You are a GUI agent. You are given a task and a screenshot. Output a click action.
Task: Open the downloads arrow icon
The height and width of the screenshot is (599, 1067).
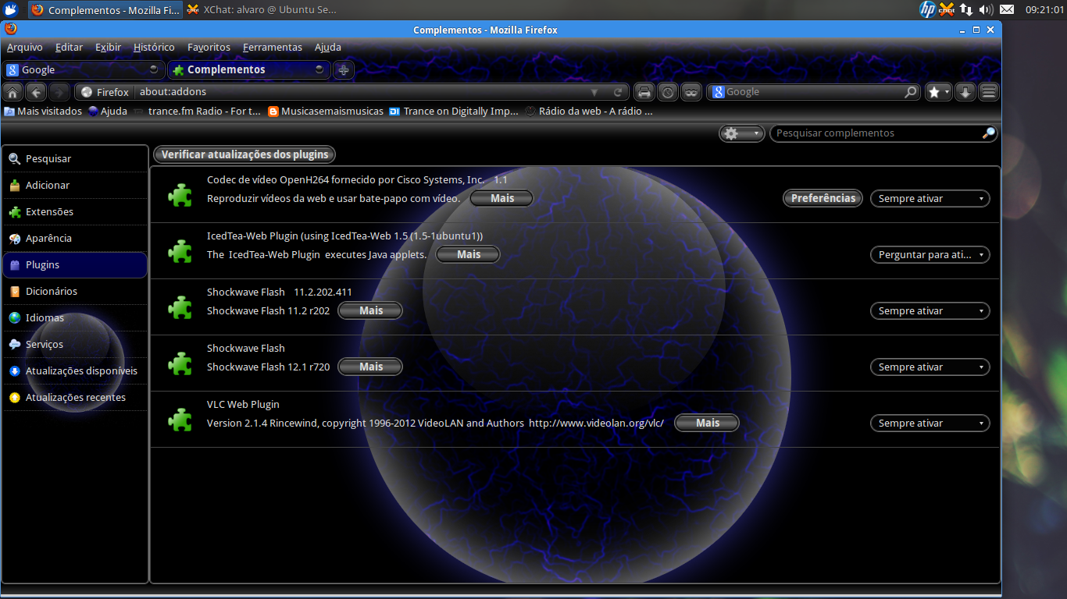tap(965, 92)
